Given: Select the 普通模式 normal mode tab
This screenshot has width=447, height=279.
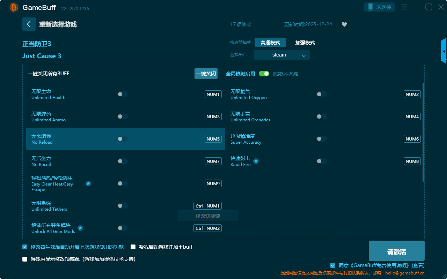Looking at the screenshot, I should coord(270,43).
